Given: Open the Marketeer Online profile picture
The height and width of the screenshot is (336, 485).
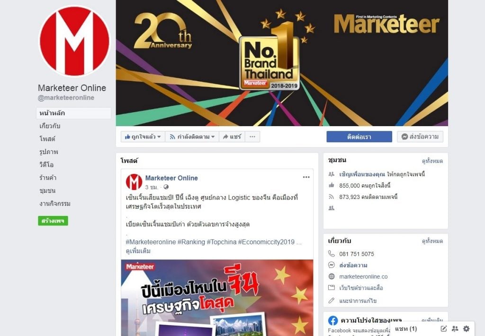Looking at the screenshot, I should click(x=74, y=41).
